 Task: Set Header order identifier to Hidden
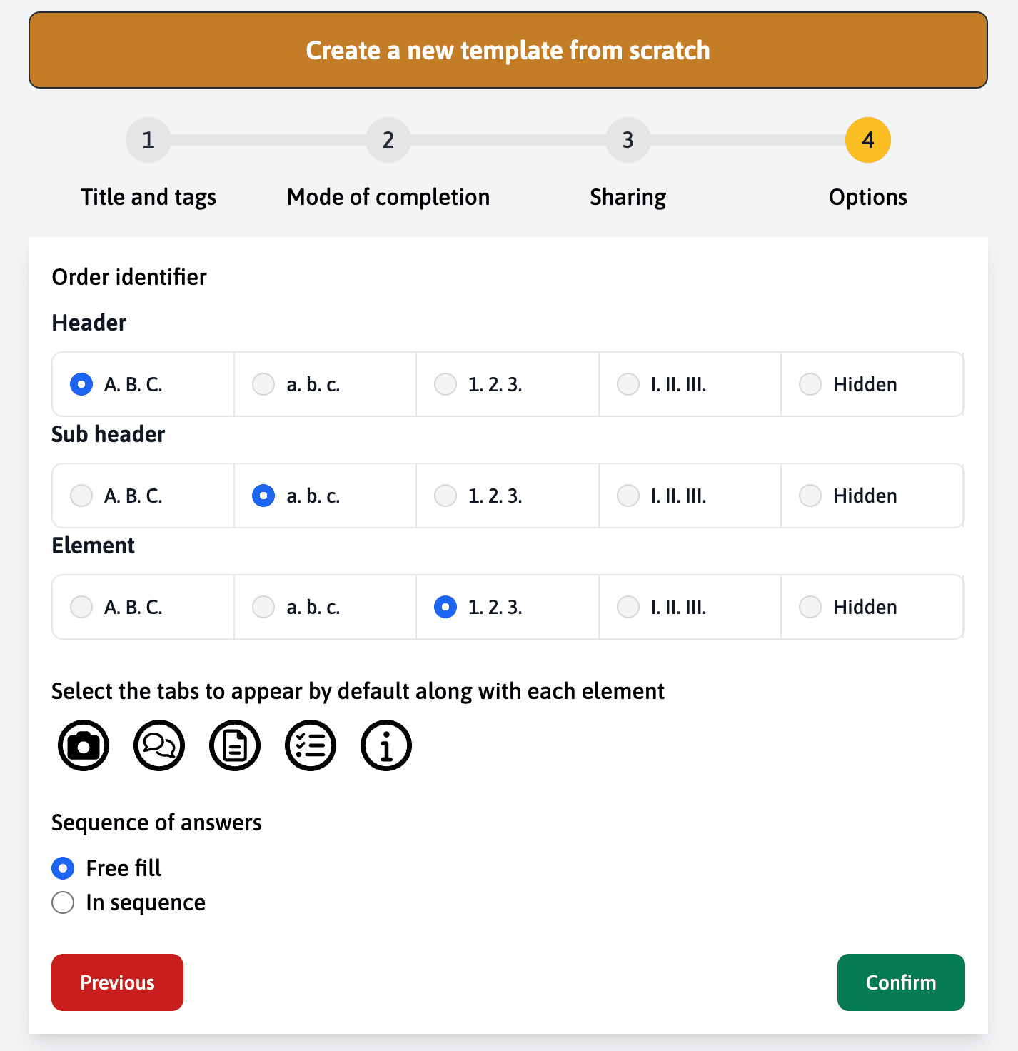[810, 384]
